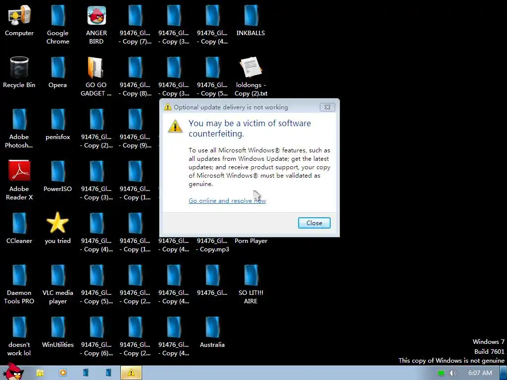507x380 pixels.
Task: Click the large yellow warning icon in dialog
Action: pos(175,126)
